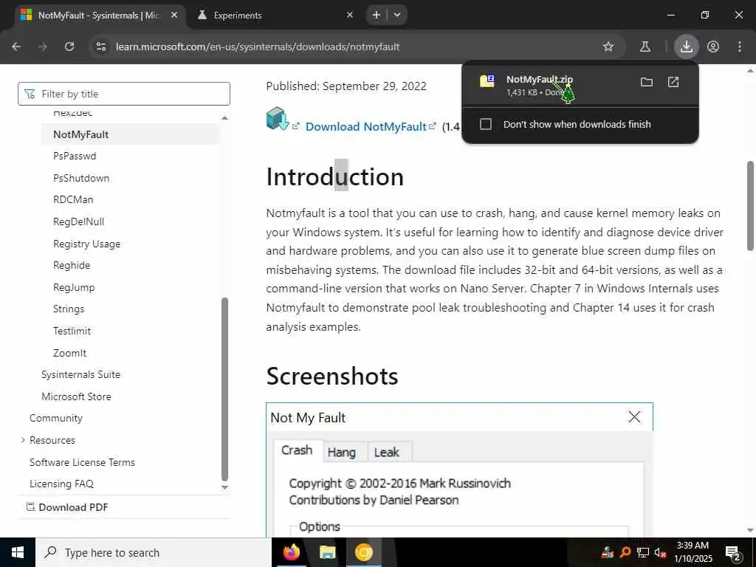Click the screenshot's Hang tab
This screenshot has height=567, width=756.
(x=341, y=453)
